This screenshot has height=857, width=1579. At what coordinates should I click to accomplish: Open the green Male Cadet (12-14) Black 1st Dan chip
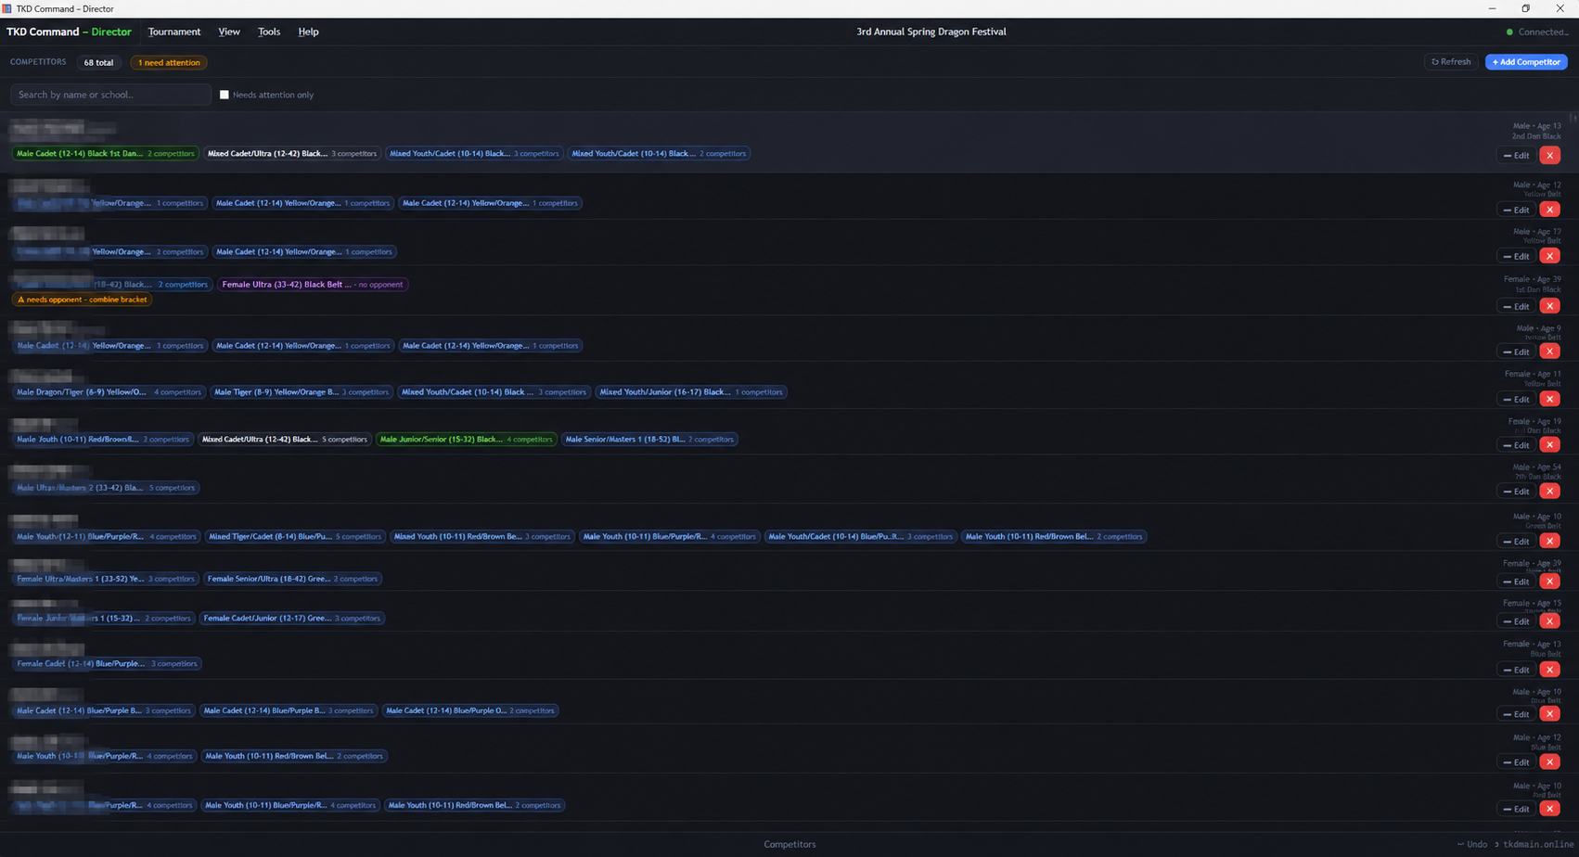[x=106, y=154]
